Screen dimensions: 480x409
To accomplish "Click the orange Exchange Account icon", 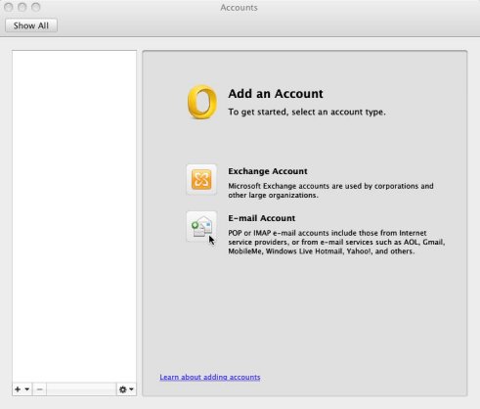I will point(201,179).
